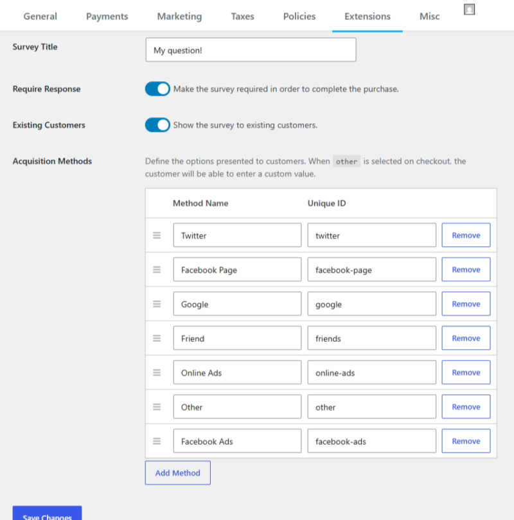Click the drag handle next to Google
Image resolution: width=514 pixels, height=520 pixels.
157,303
